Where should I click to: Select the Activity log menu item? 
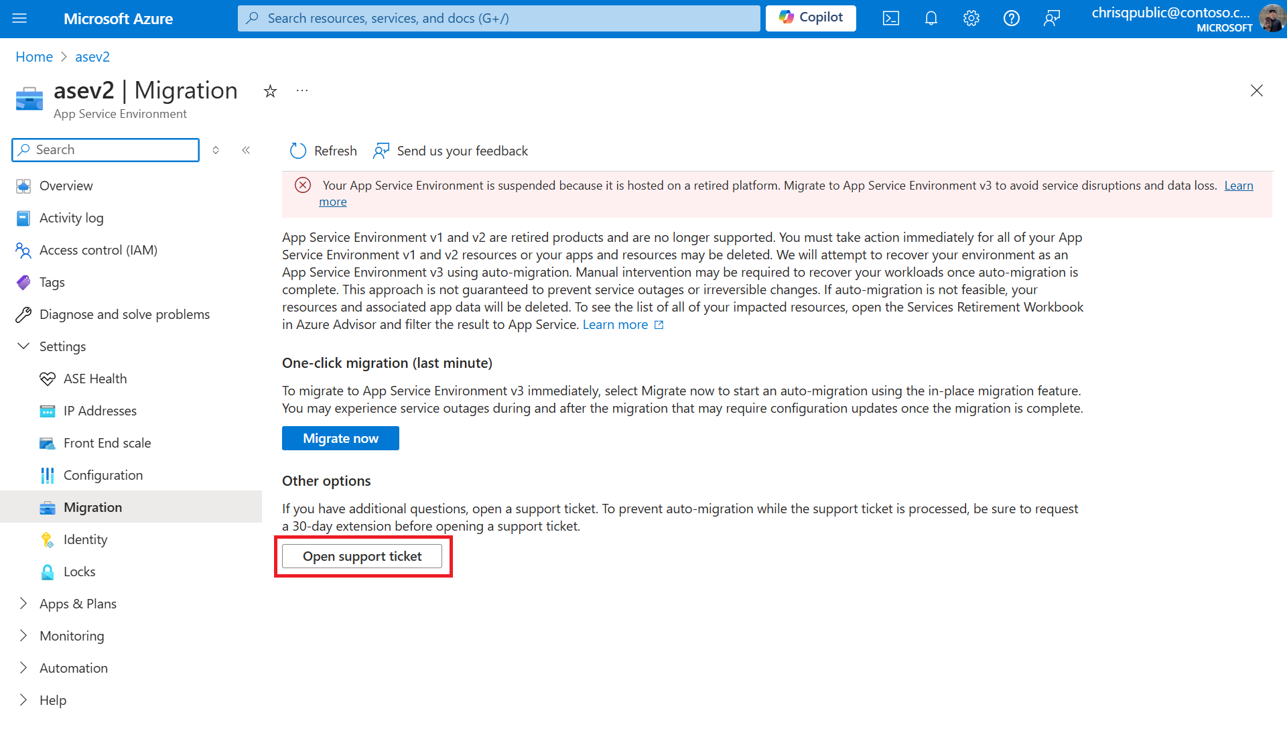72,218
